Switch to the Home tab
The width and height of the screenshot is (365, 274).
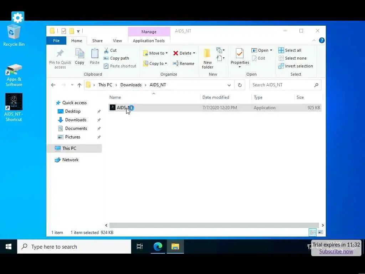(77, 41)
